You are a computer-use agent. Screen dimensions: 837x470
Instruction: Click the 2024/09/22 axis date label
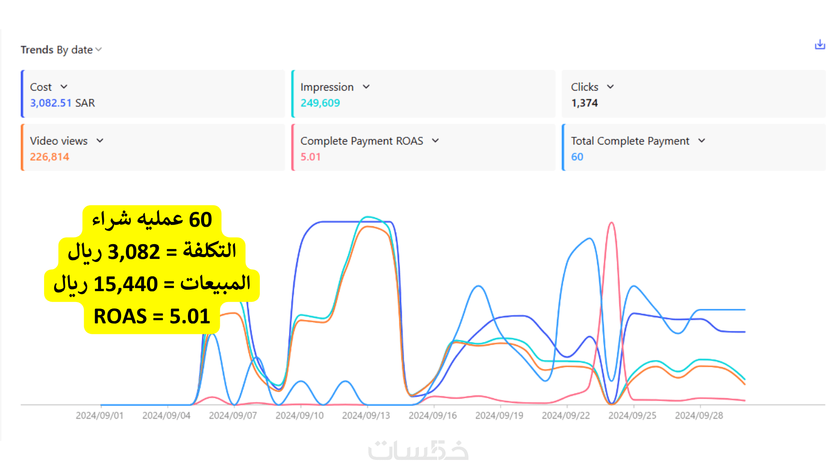(565, 416)
